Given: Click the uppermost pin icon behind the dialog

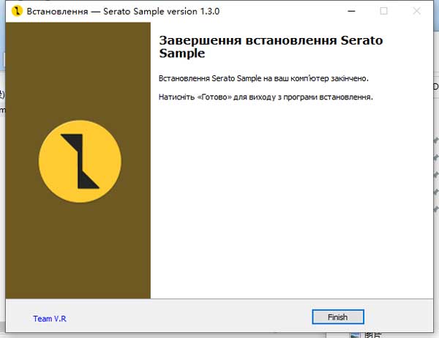Looking at the screenshot, I should 436,140.
